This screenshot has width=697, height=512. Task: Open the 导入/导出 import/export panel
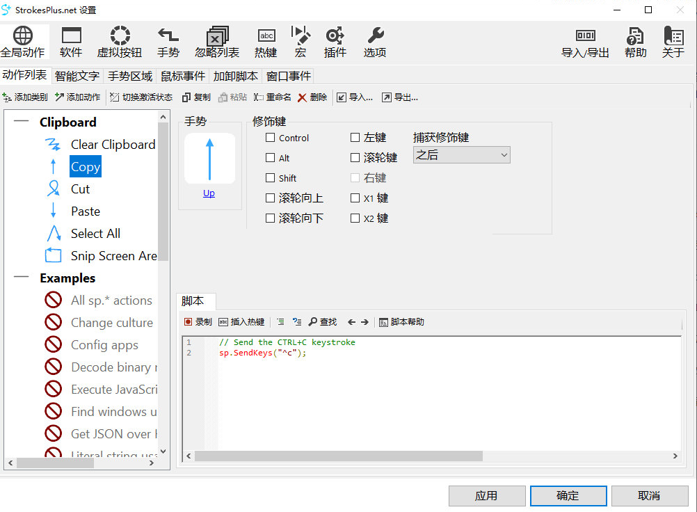(x=585, y=42)
